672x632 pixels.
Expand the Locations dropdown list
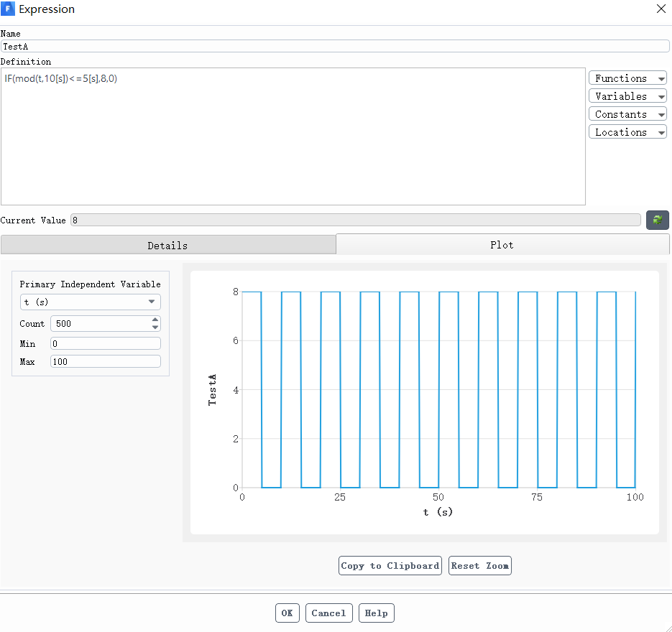tap(627, 132)
